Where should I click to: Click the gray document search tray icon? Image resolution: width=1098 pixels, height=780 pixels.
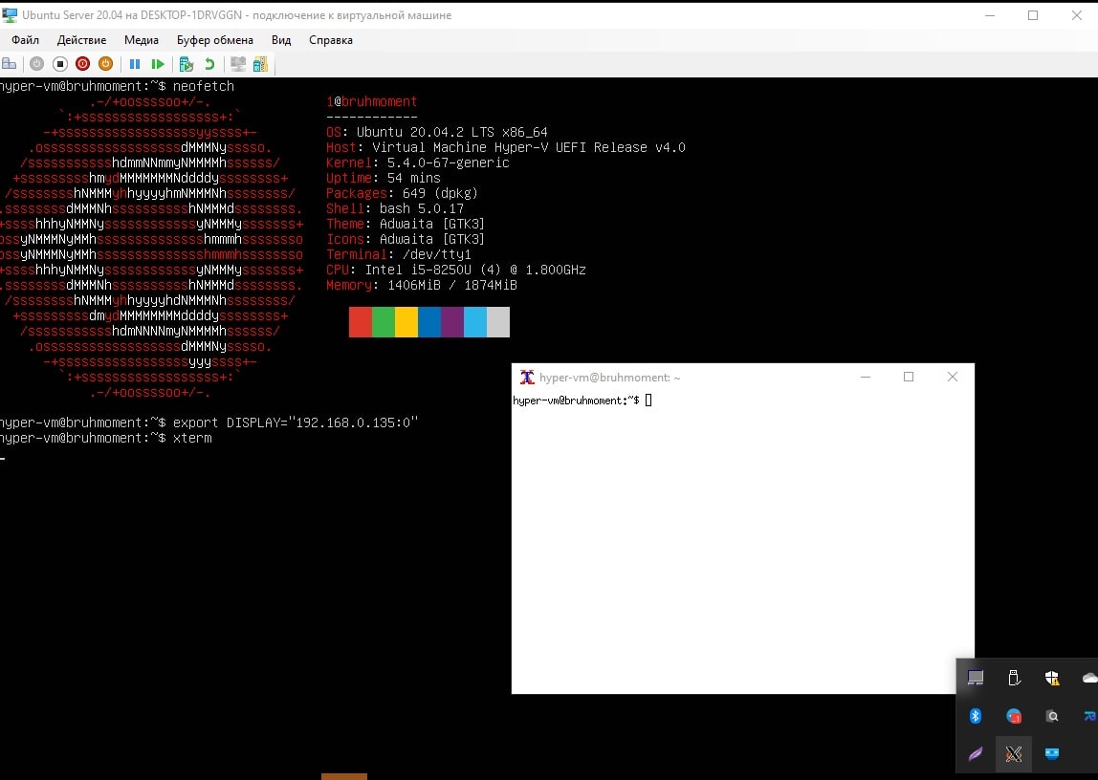[x=1052, y=716]
